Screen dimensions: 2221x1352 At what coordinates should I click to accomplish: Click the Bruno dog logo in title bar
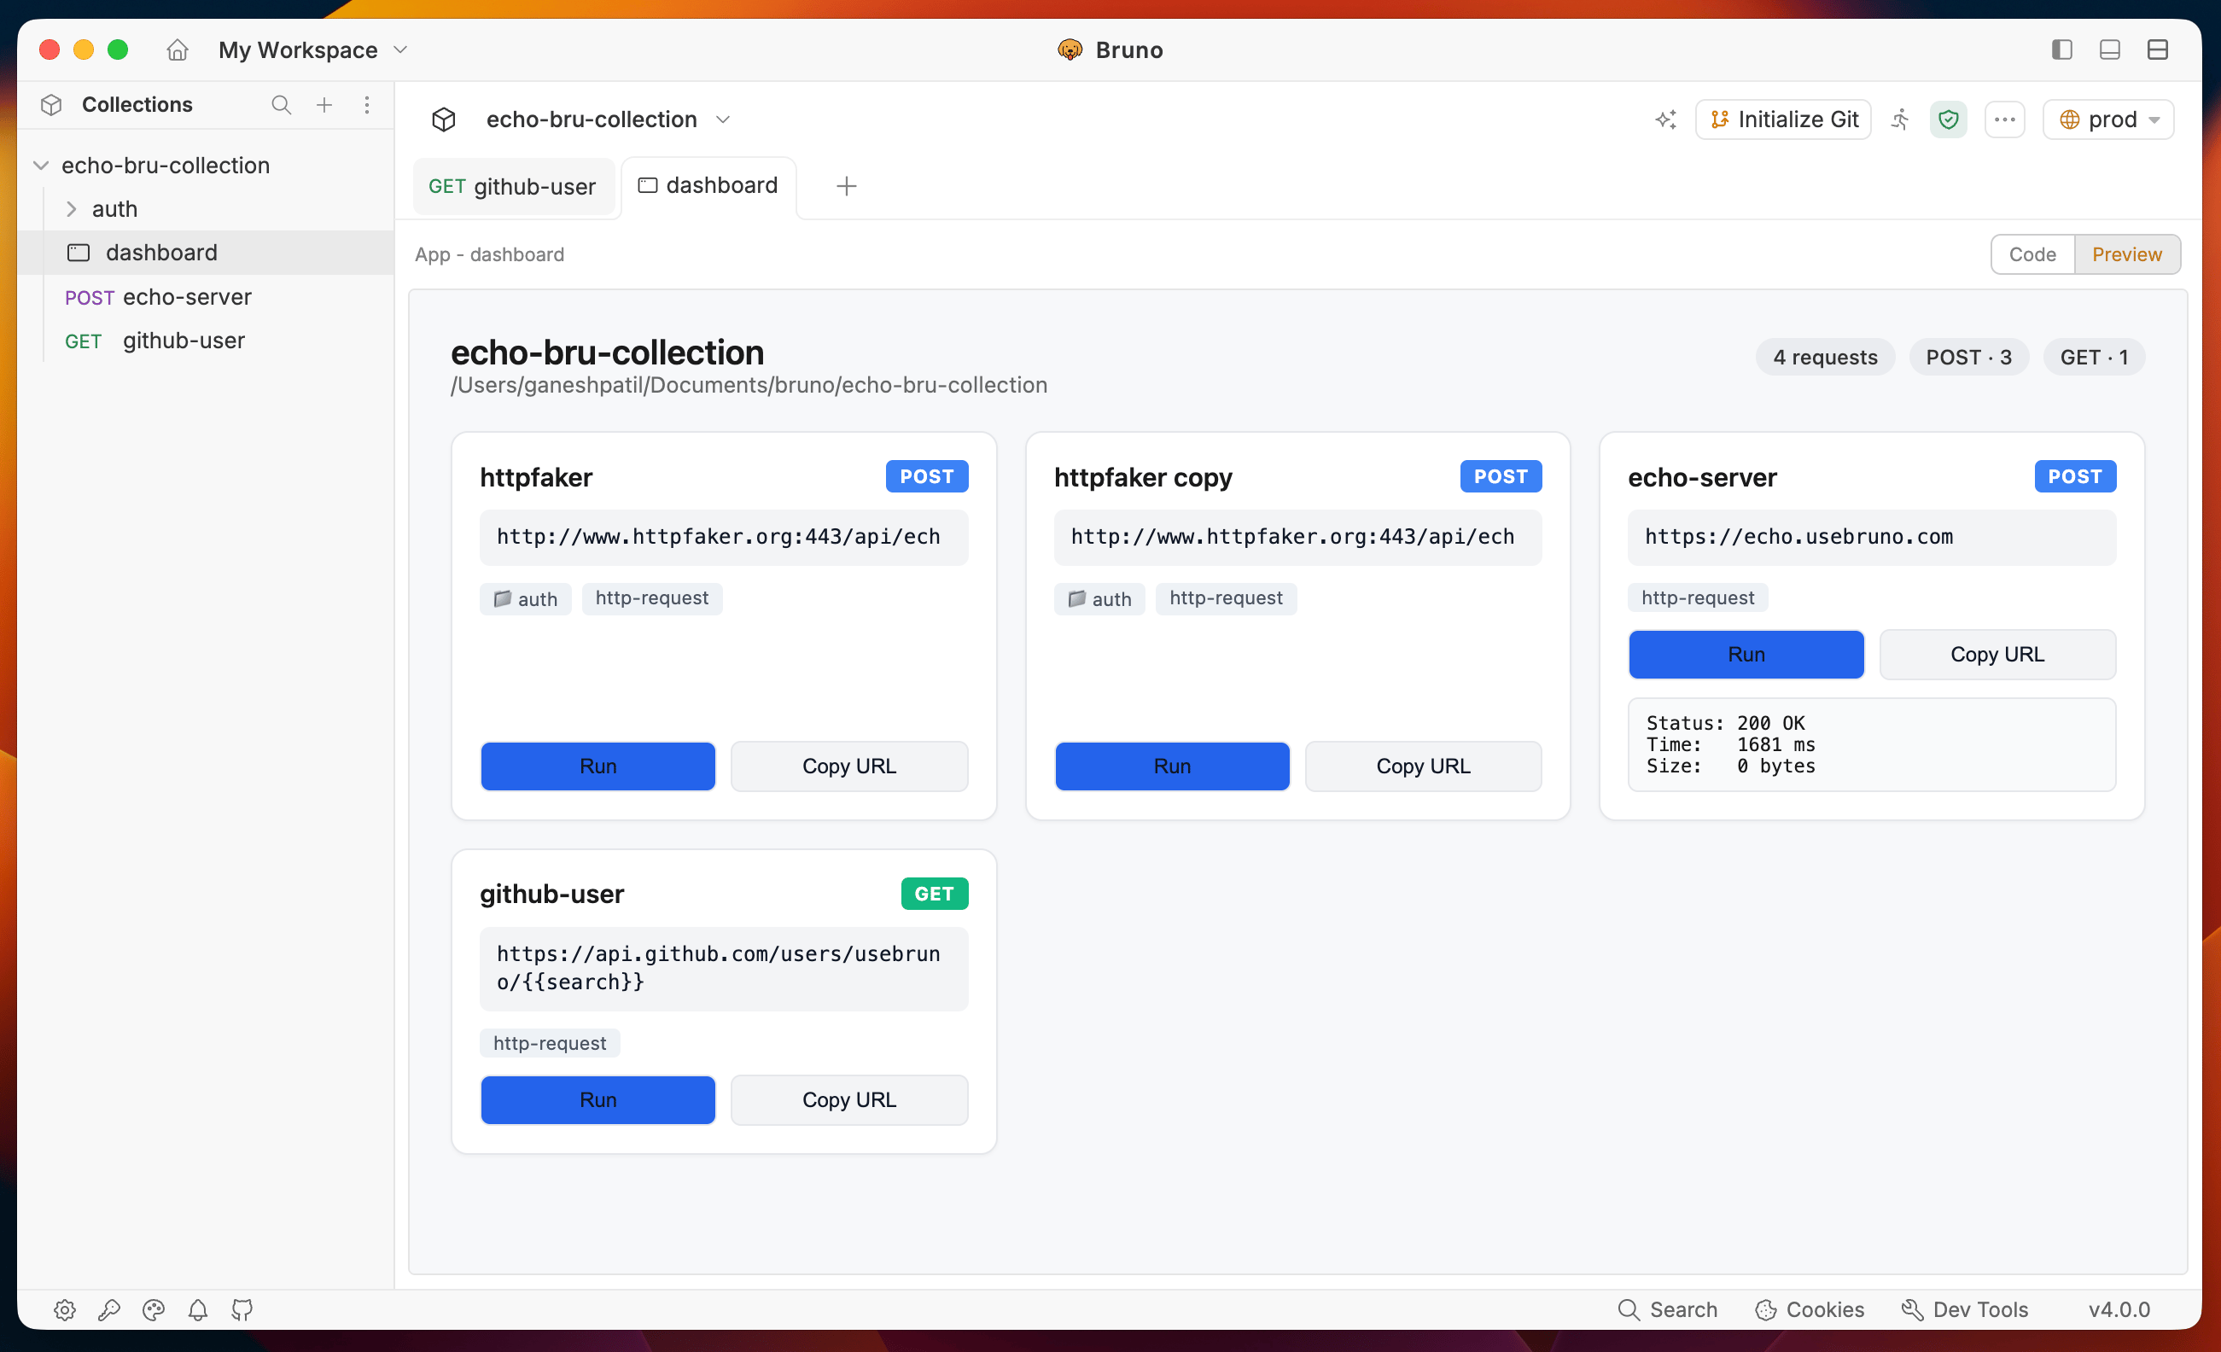(1069, 50)
